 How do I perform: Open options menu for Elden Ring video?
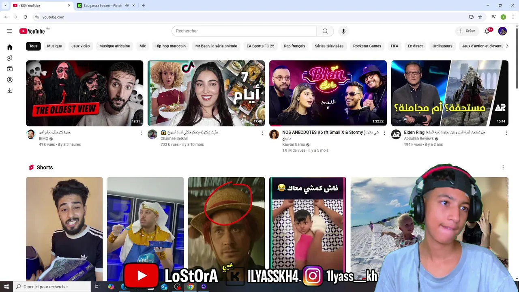pyautogui.click(x=506, y=133)
